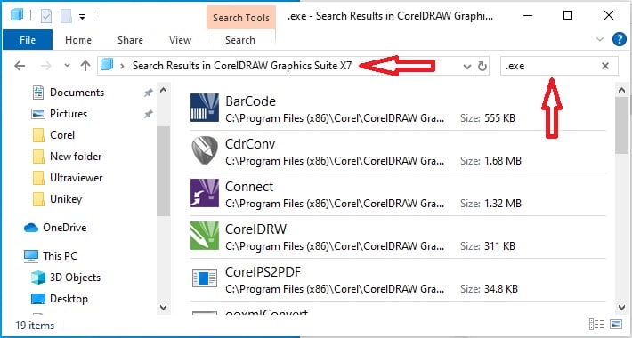
Task: Go back using the back arrow
Action: (x=20, y=66)
